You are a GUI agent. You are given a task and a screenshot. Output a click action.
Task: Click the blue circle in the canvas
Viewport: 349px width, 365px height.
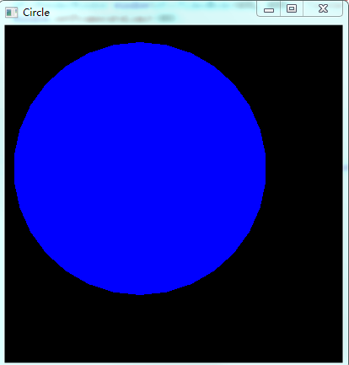(140, 169)
